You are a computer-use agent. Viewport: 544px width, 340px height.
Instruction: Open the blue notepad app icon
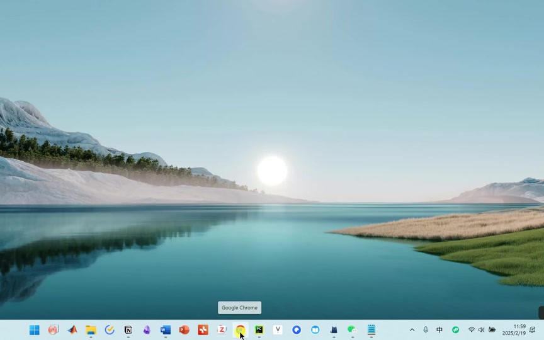pos(371,329)
